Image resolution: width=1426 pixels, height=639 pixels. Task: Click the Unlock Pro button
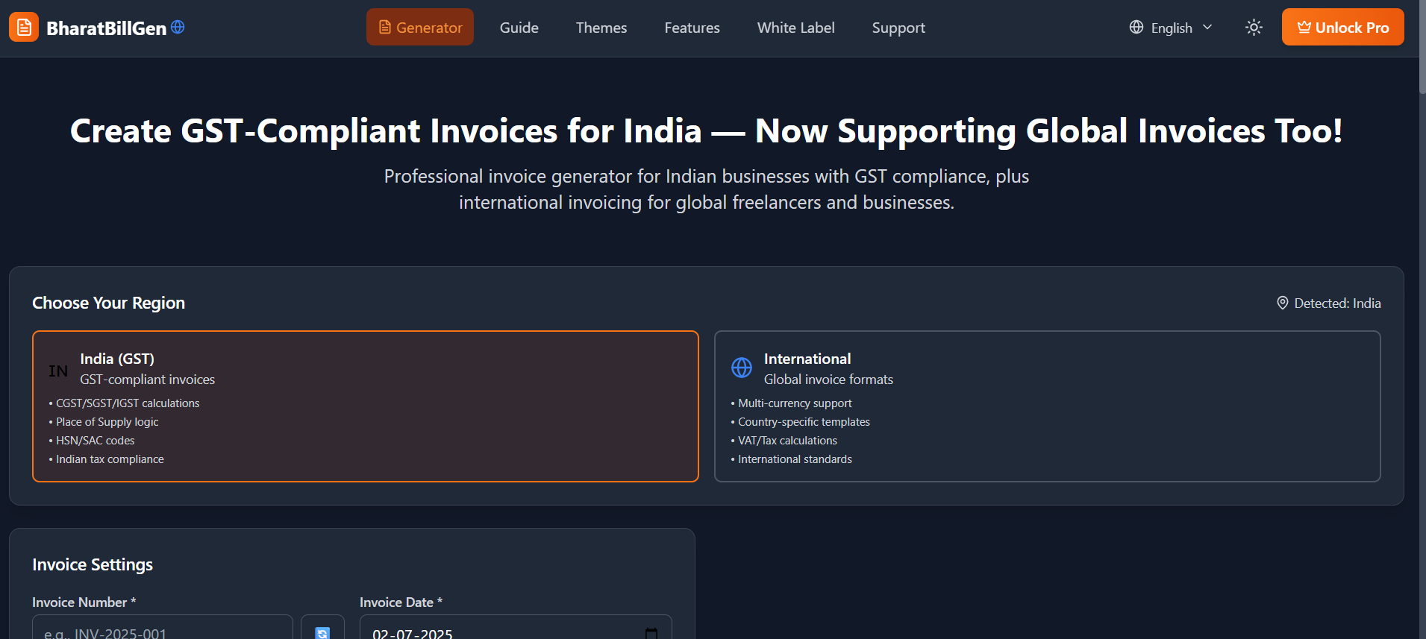[1343, 28]
